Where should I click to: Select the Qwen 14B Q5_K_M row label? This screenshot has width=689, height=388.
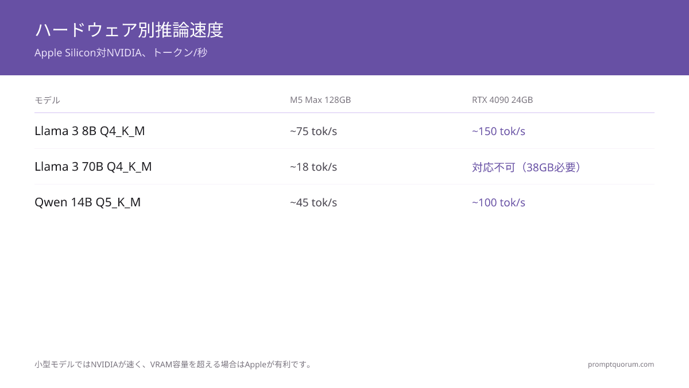pyautogui.click(x=88, y=202)
